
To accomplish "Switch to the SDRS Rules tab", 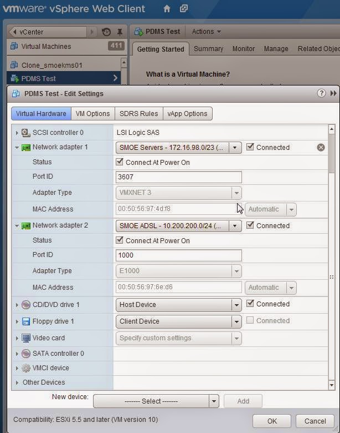I will 139,114.
